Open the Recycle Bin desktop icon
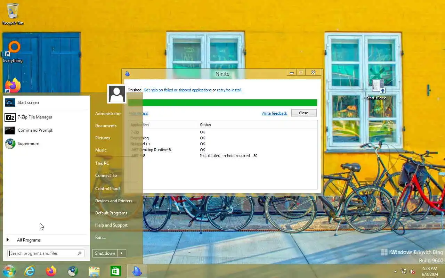 13,14
